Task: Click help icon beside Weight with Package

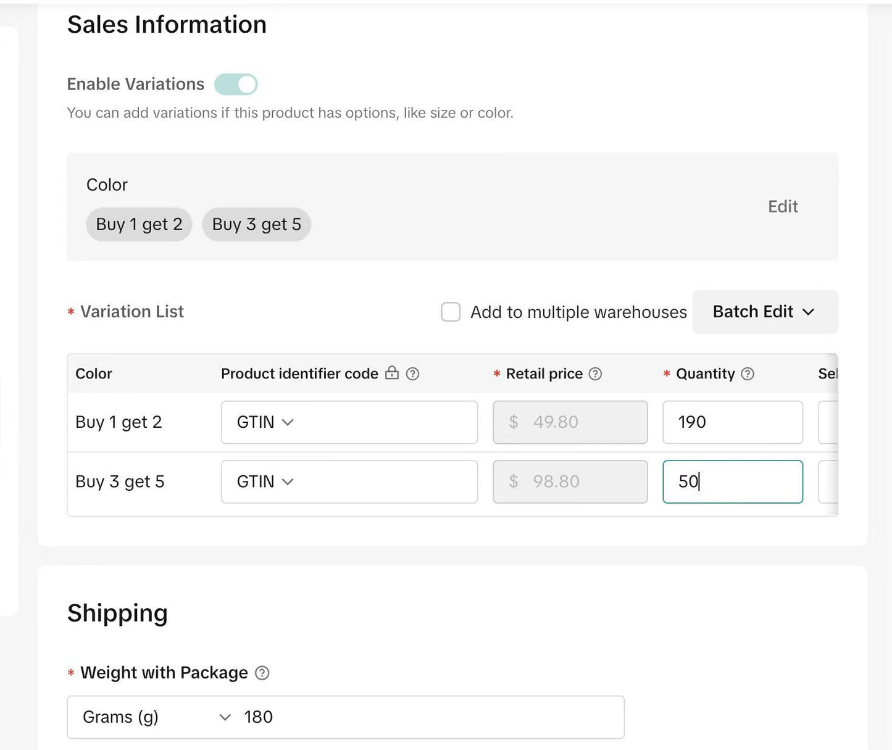Action: (262, 673)
